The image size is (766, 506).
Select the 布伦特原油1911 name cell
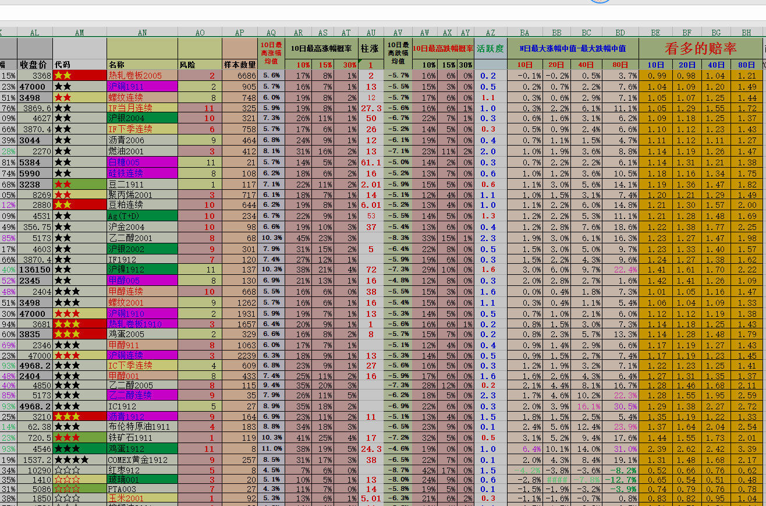[142, 426]
